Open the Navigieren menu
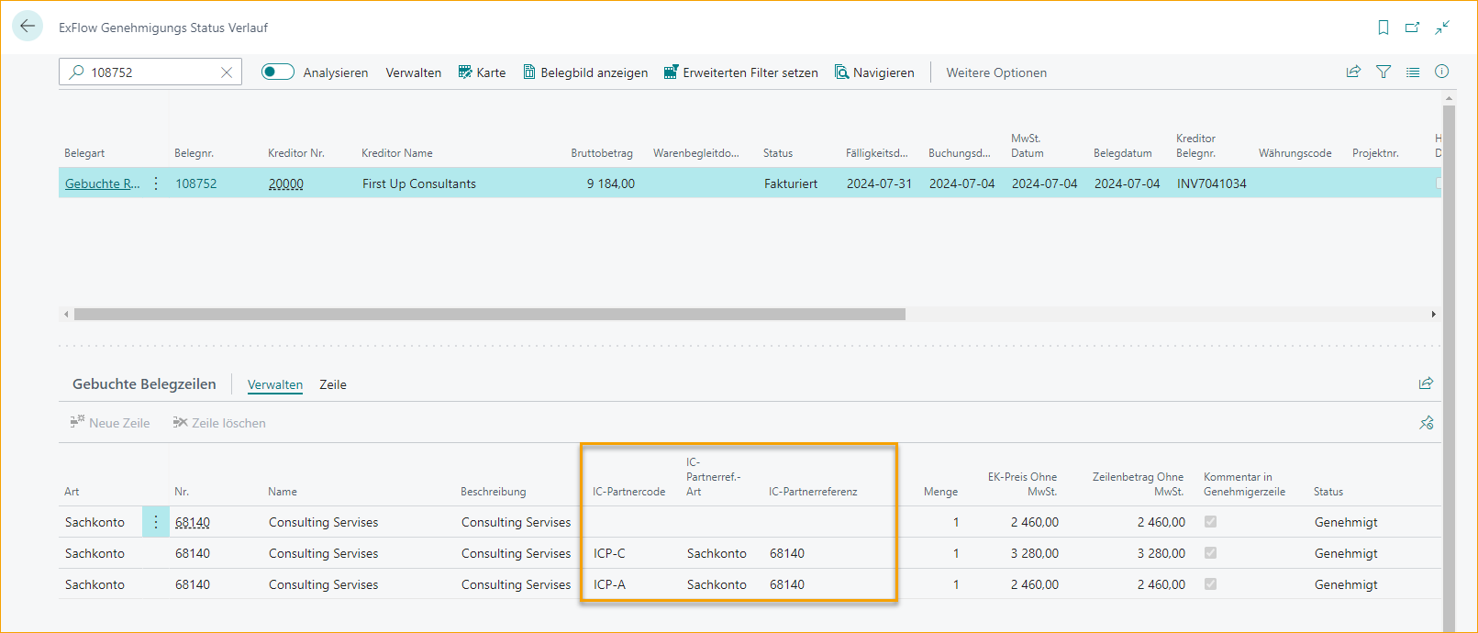Screen dimensions: 1478x633 [874, 72]
